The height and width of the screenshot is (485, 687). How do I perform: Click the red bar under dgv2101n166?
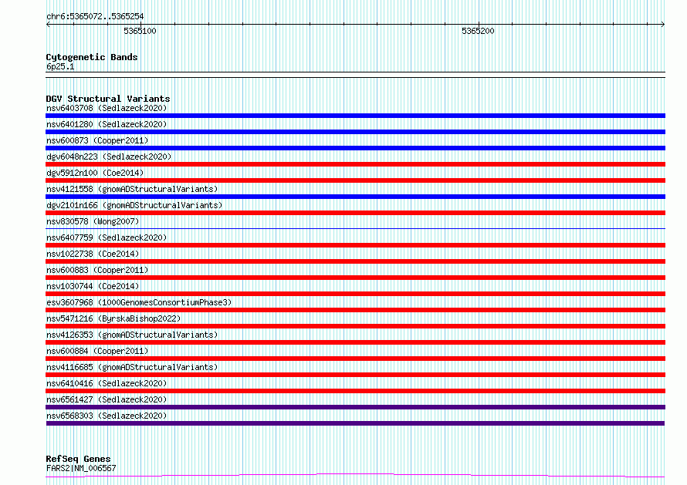pyautogui.click(x=355, y=213)
